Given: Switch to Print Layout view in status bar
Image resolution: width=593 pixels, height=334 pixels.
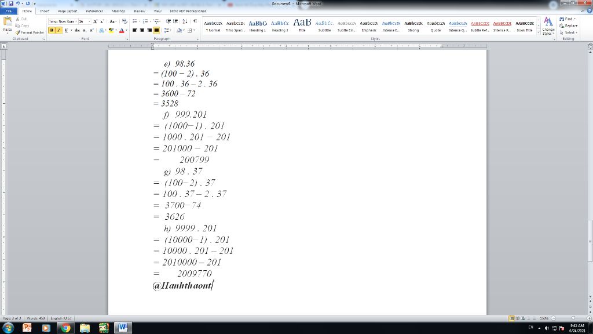Looking at the screenshot, I should pyautogui.click(x=511, y=318).
